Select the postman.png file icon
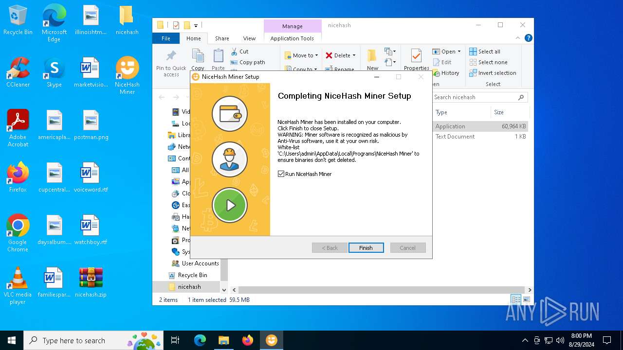623x350 pixels. (91, 125)
